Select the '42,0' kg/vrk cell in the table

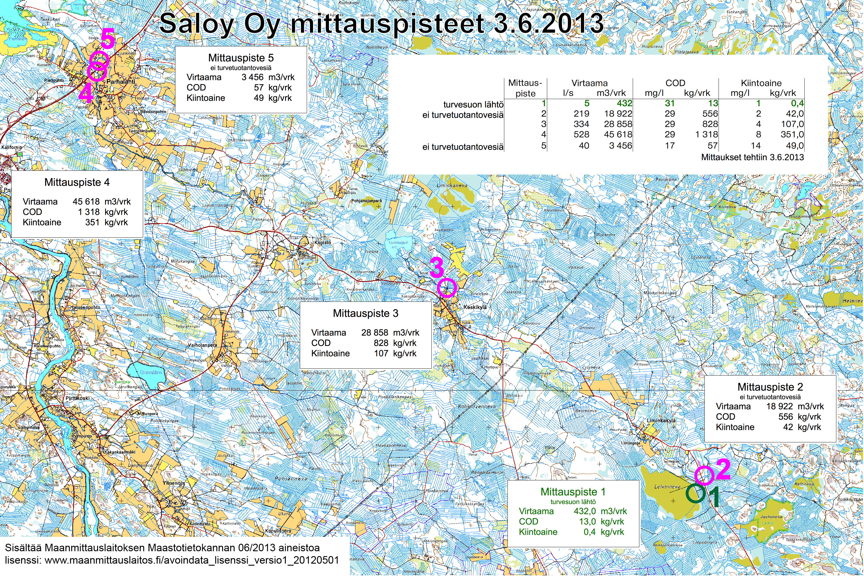tap(795, 114)
